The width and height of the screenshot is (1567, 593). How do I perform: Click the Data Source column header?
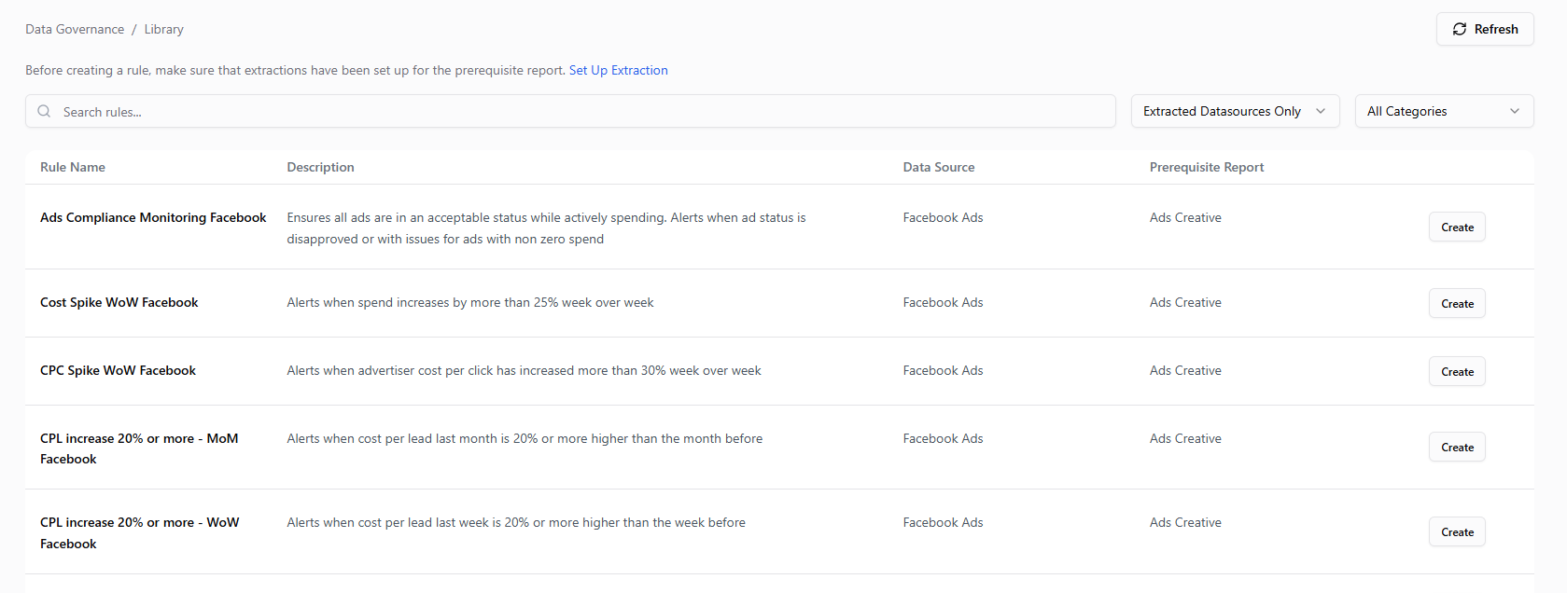(x=938, y=167)
